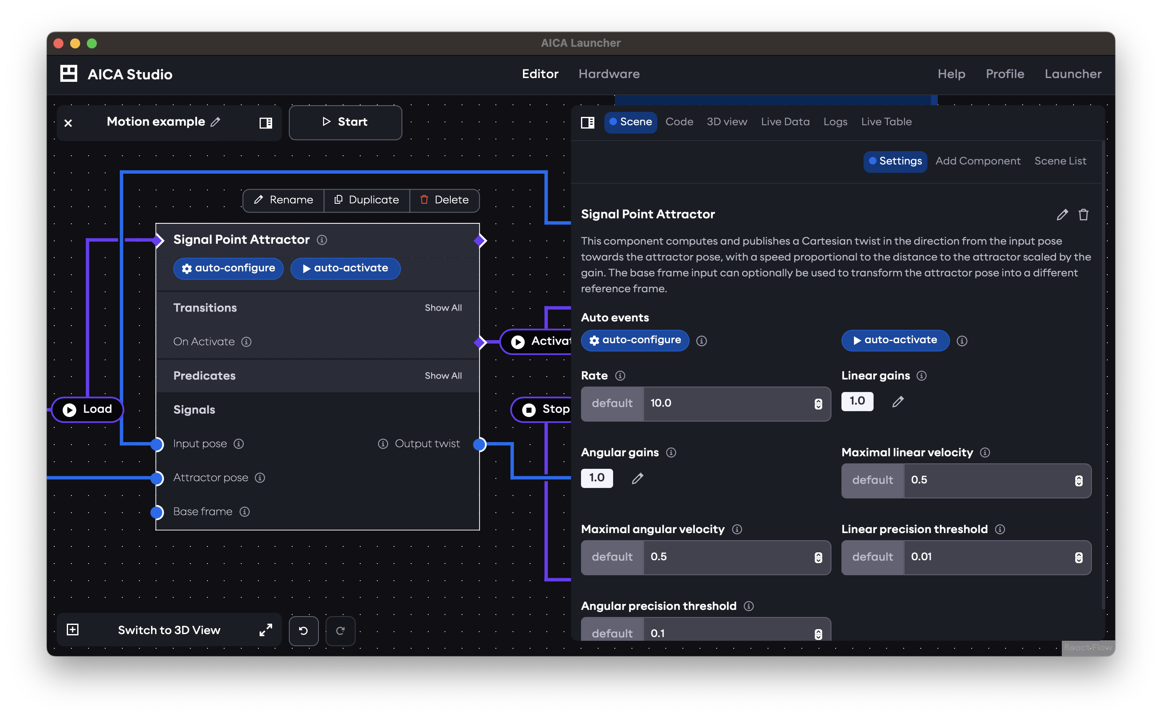Start the Motion example application
Screen dimensions: 1162x718
[x=345, y=122]
